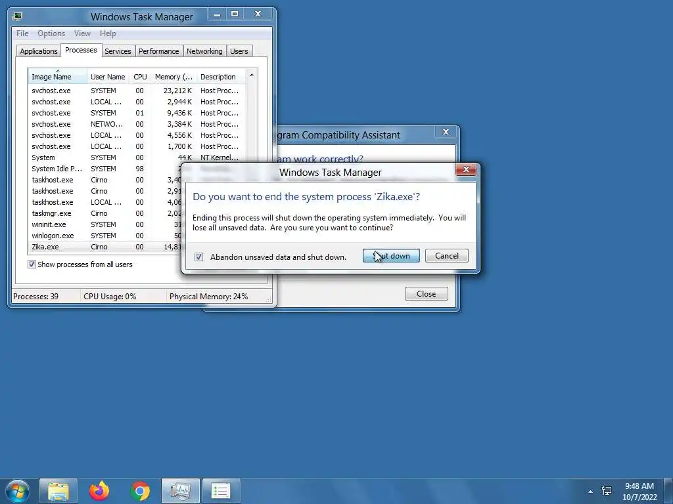Click the process list scroll-up arrow
Viewport: 673px width, 504px height.
pyautogui.click(x=252, y=75)
